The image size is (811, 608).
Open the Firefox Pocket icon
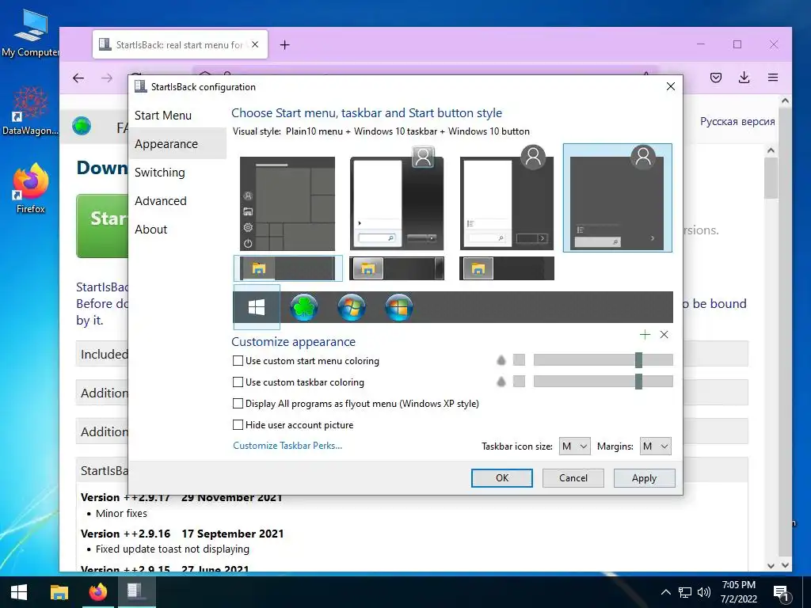716,78
